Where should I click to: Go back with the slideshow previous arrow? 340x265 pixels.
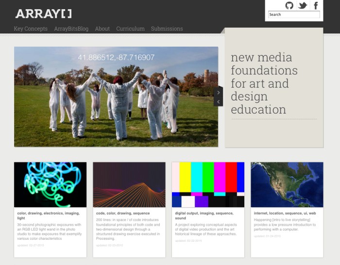click(x=219, y=101)
